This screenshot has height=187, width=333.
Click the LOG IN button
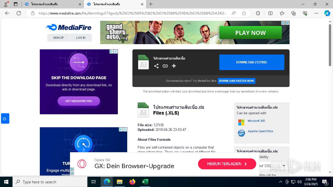tap(81, 38)
